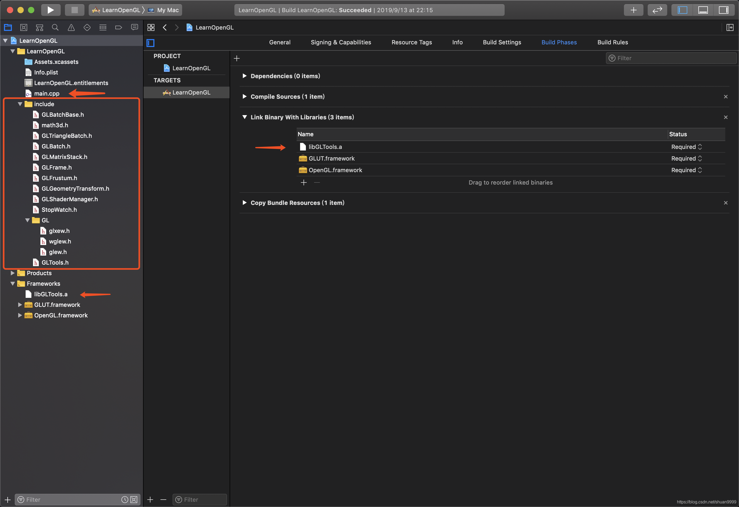Open the Breakpoint navigator
The height and width of the screenshot is (507, 739).
118,27
